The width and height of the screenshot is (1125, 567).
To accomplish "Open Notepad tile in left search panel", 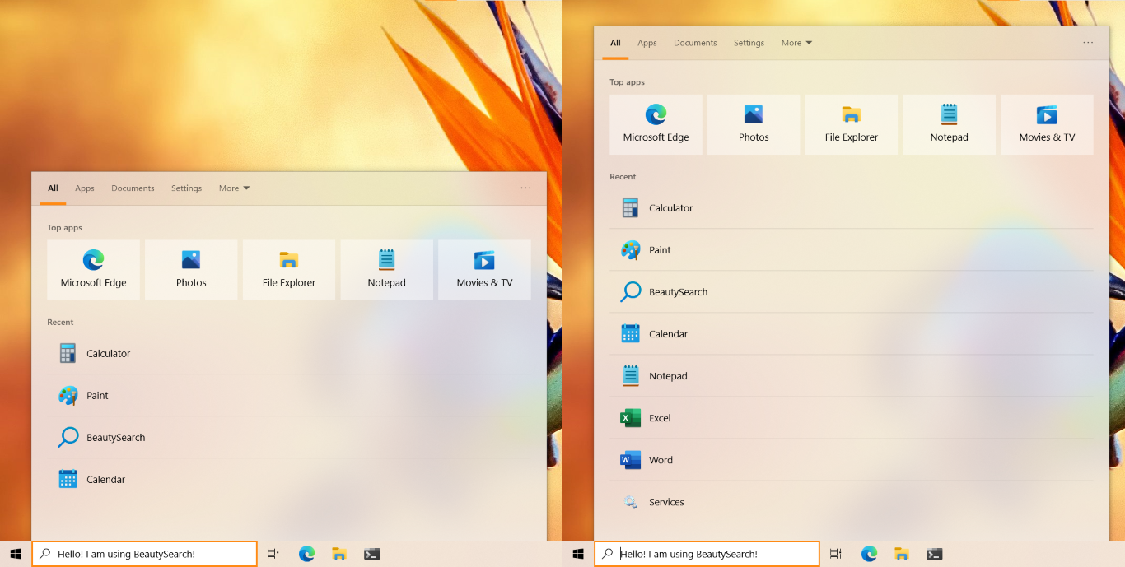I will pos(387,270).
